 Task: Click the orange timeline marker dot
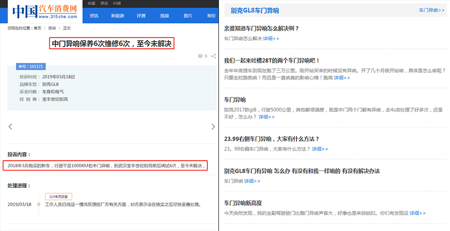[39, 205]
